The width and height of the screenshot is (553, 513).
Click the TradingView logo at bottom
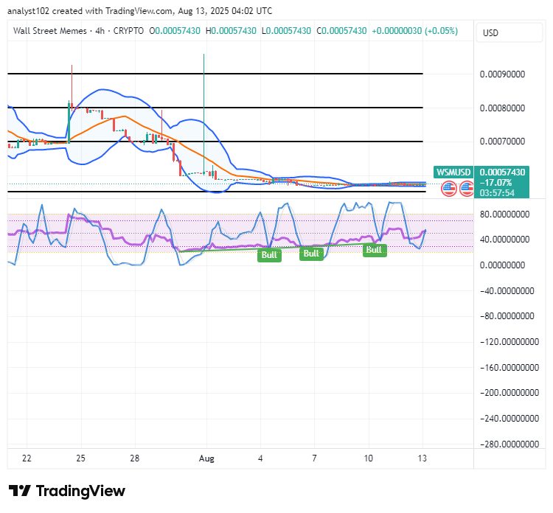tap(66, 491)
